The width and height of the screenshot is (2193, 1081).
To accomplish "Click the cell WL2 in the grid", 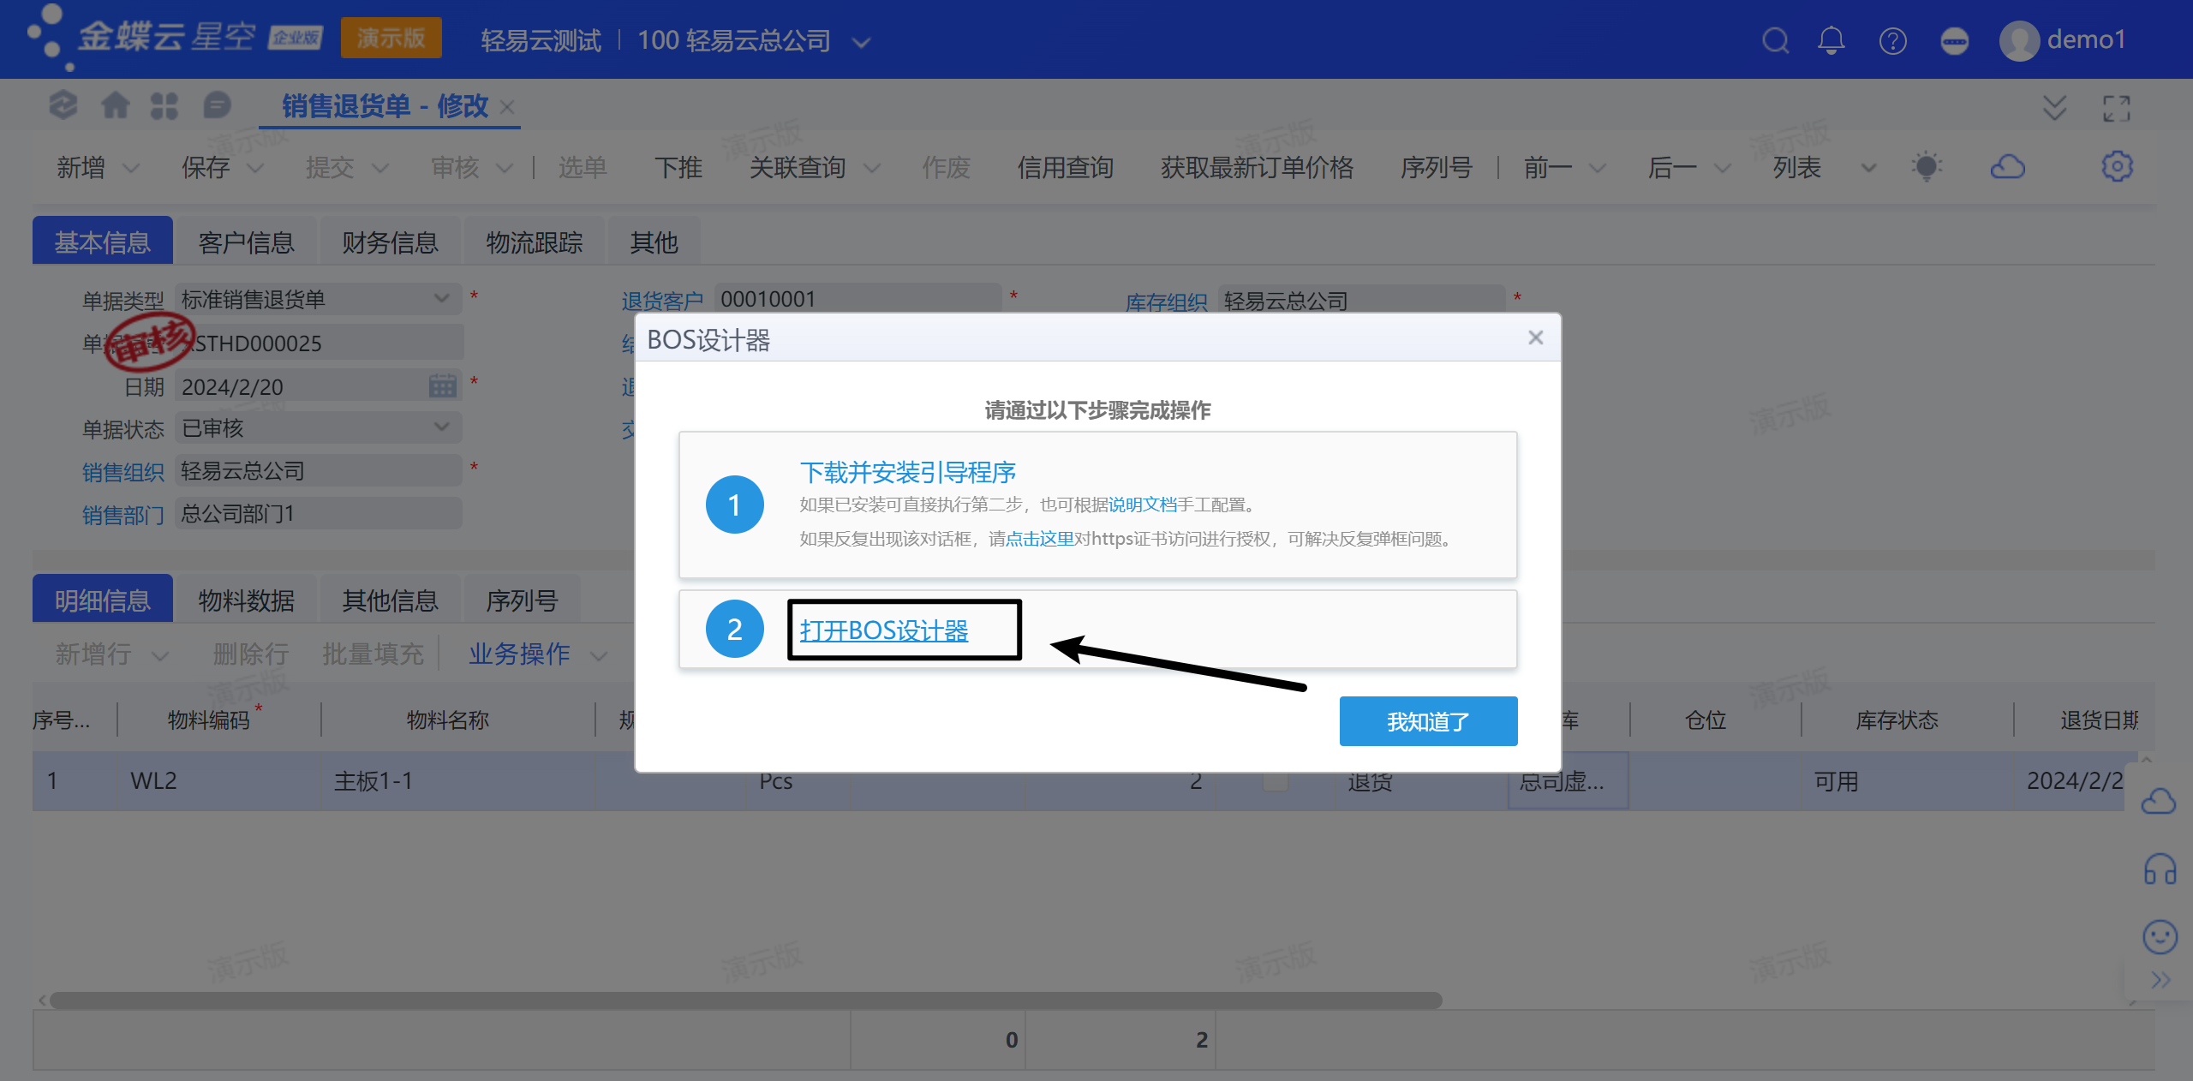I will [218, 781].
